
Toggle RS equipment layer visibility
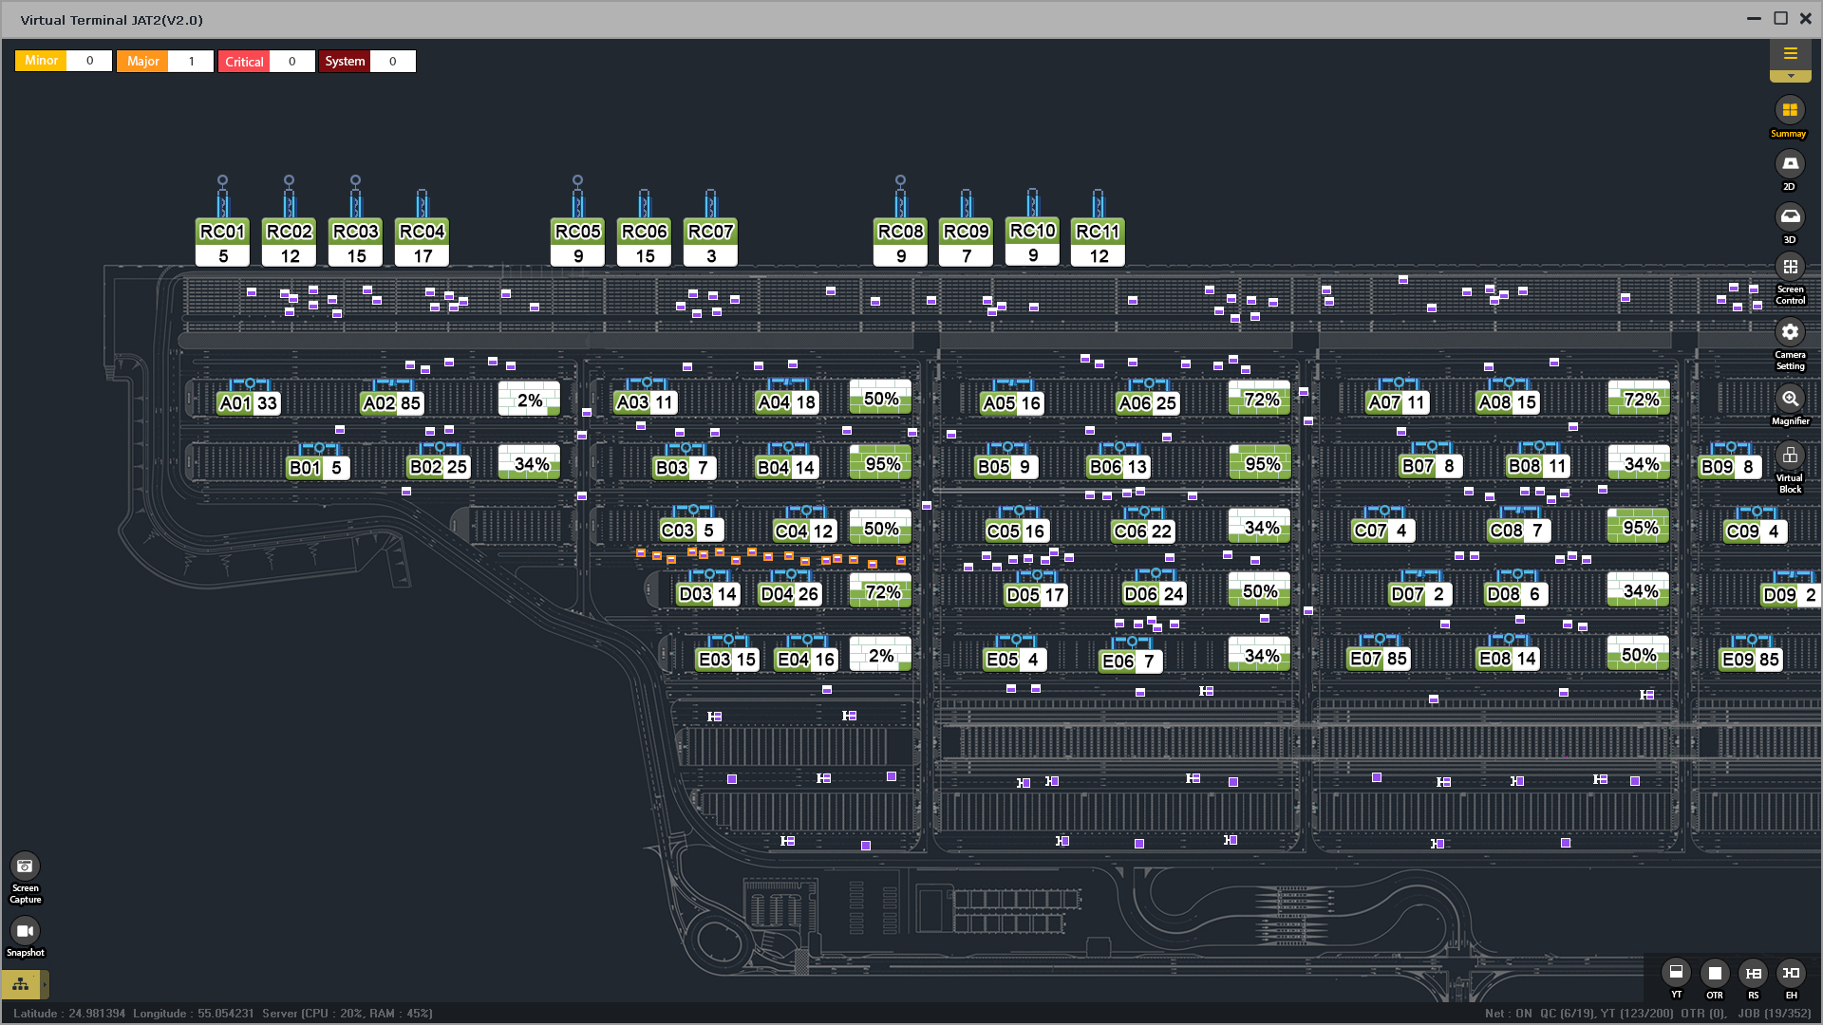[1753, 973]
